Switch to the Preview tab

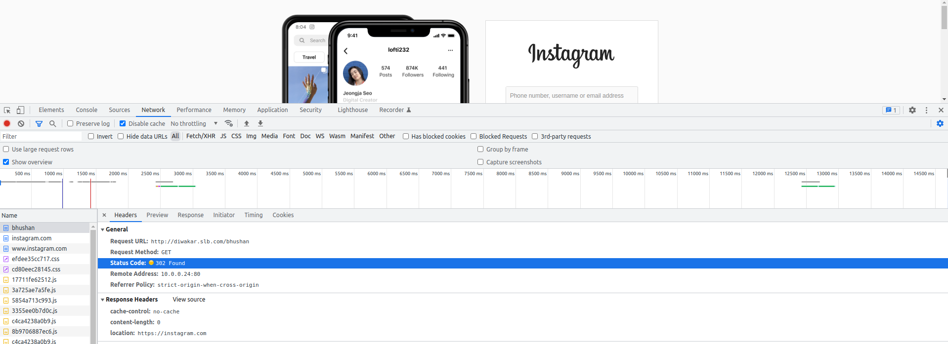point(157,215)
